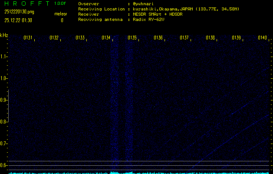Click the 0133 time marker

(80, 38)
